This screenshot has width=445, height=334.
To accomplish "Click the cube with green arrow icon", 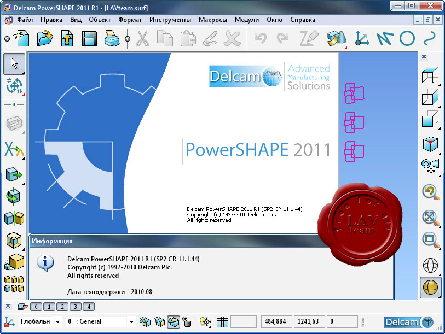I will (14, 174).
